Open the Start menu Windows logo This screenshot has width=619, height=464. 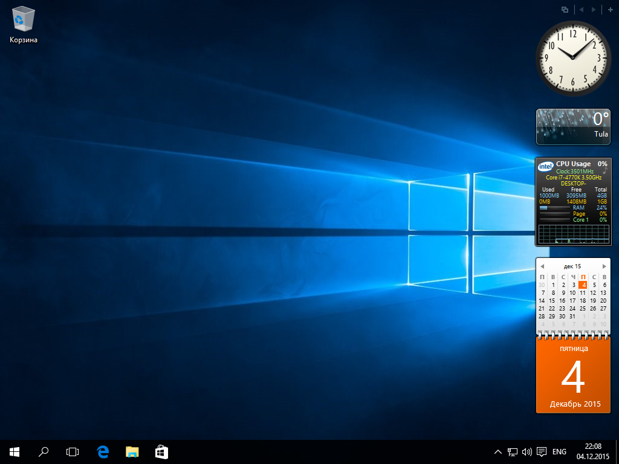pyautogui.click(x=15, y=452)
